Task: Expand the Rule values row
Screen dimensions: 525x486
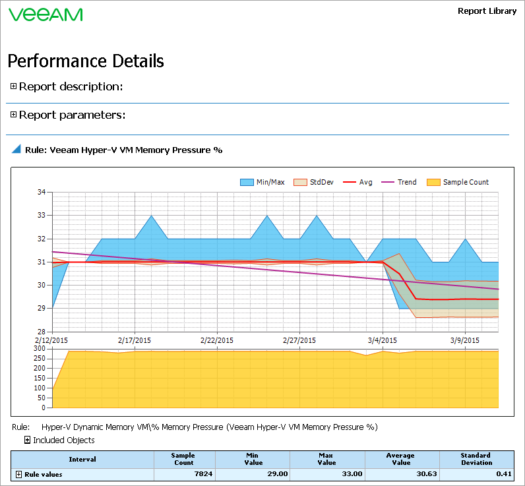Action: point(18,474)
